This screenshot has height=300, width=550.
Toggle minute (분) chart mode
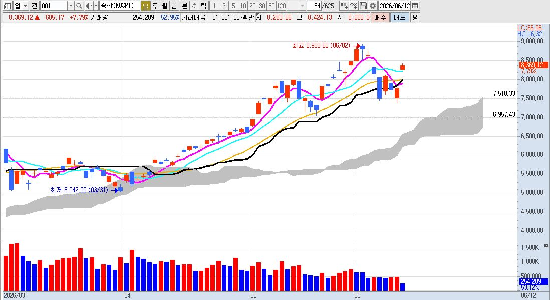click(184, 6)
